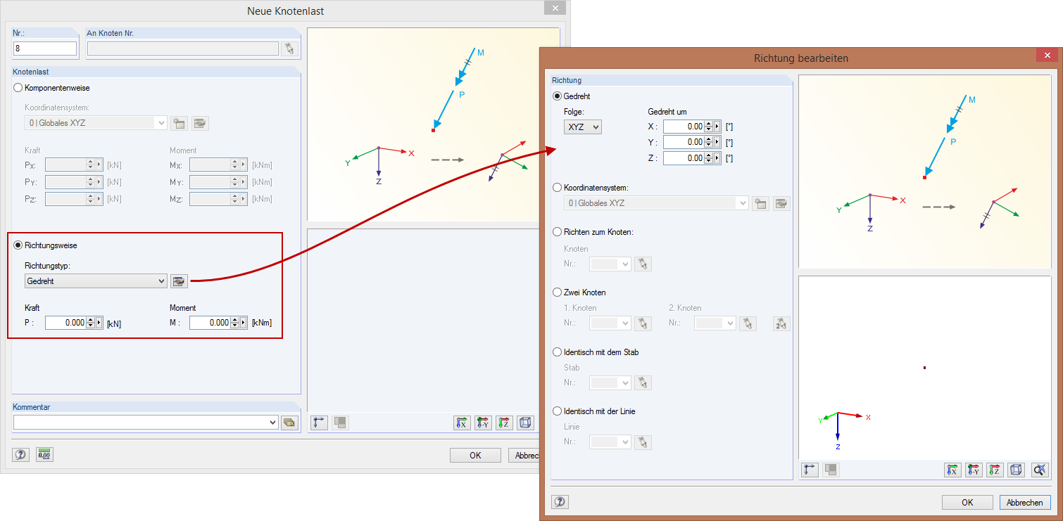Select the Richtungsweise radio option

(19, 245)
